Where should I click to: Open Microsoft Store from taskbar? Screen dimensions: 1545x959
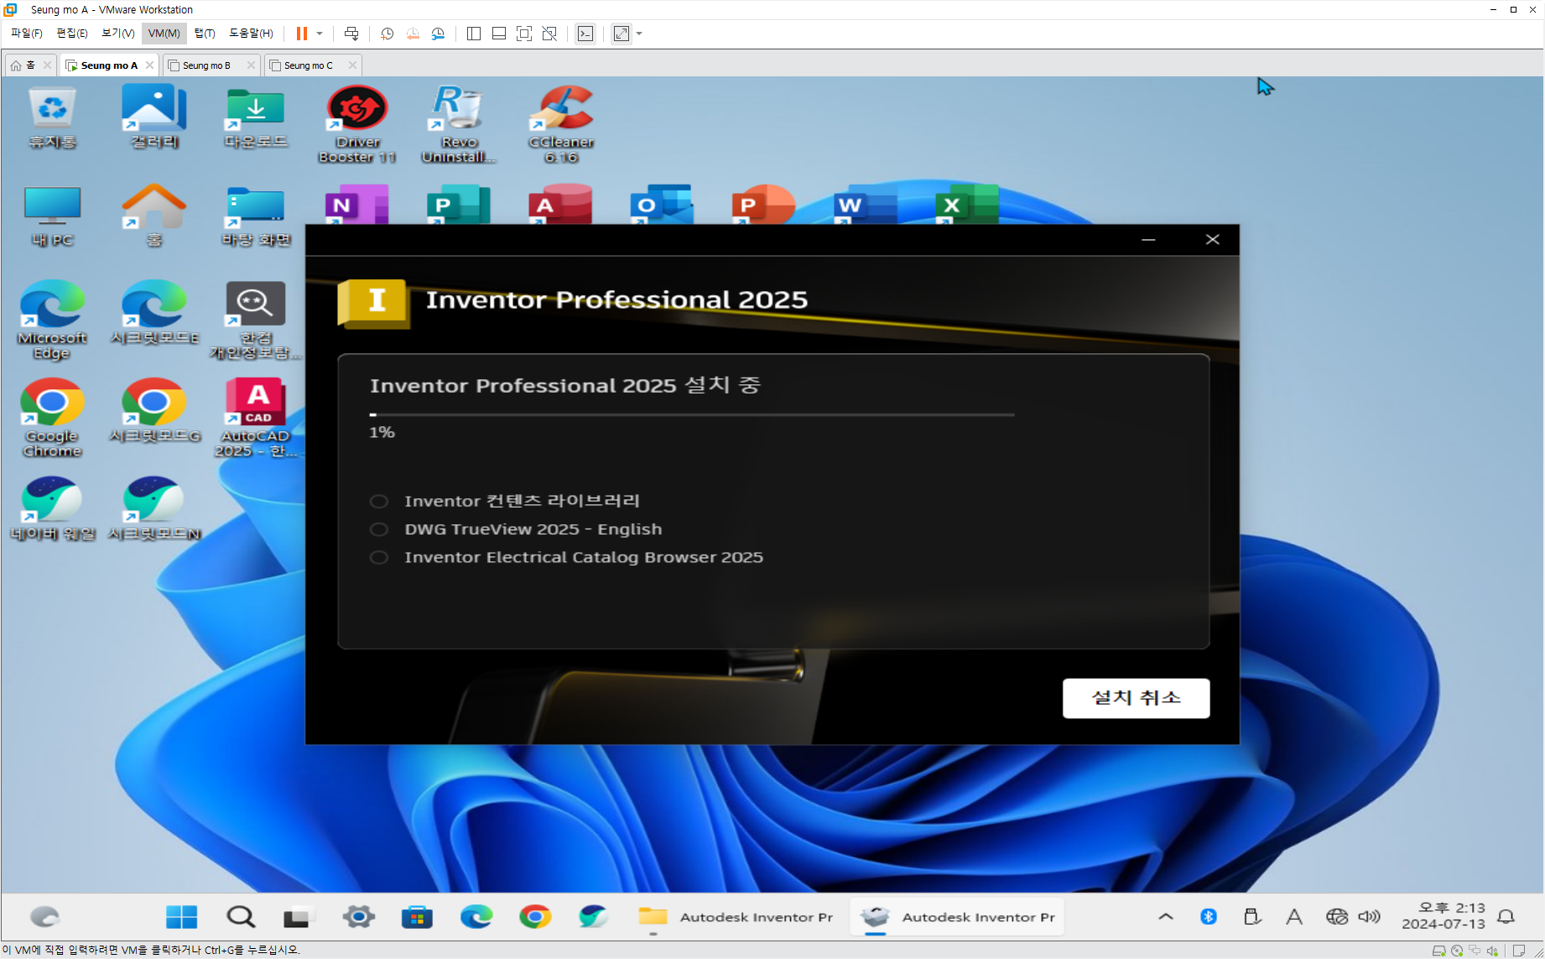coord(417,917)
